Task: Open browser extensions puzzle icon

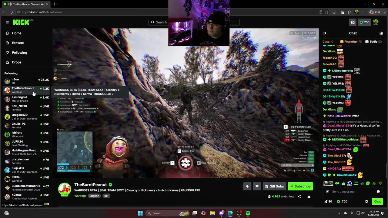Action: click(x=334, y=12)
